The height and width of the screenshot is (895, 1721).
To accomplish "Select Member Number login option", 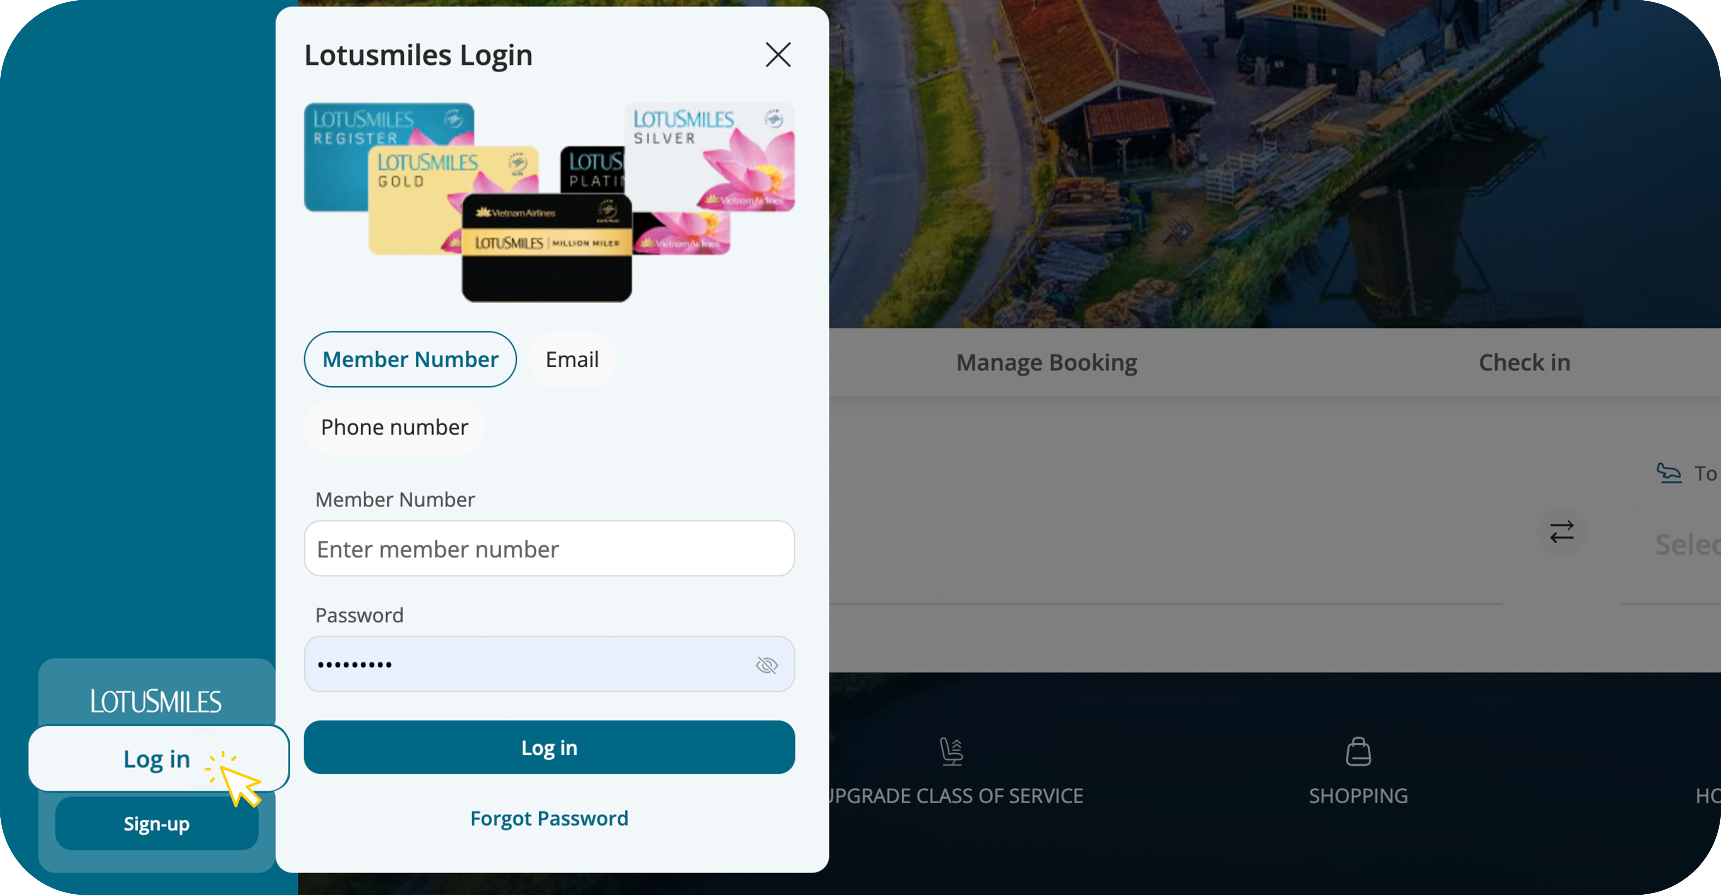I will [410, 360].
